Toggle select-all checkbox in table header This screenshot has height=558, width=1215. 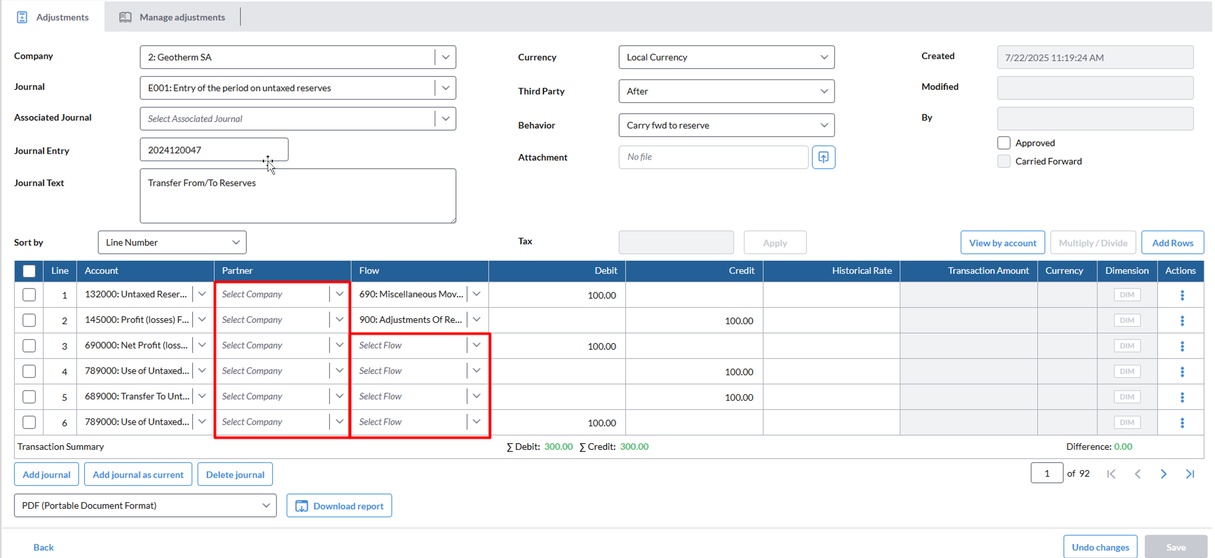point(29,271)
